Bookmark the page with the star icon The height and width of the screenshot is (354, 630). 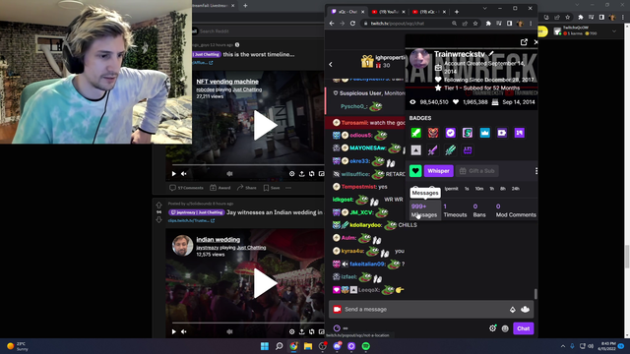point(475,24)
